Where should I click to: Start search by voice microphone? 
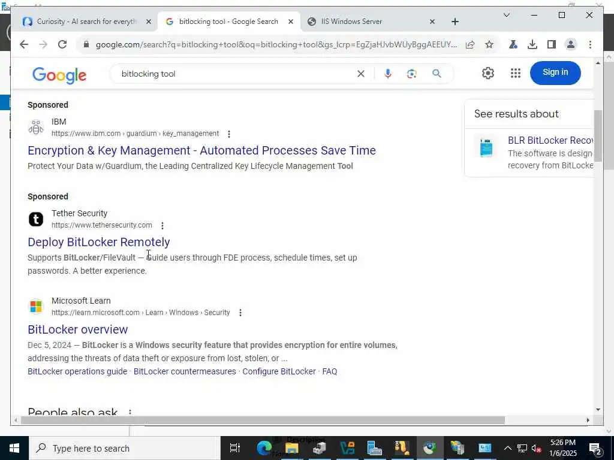point(388,74)
